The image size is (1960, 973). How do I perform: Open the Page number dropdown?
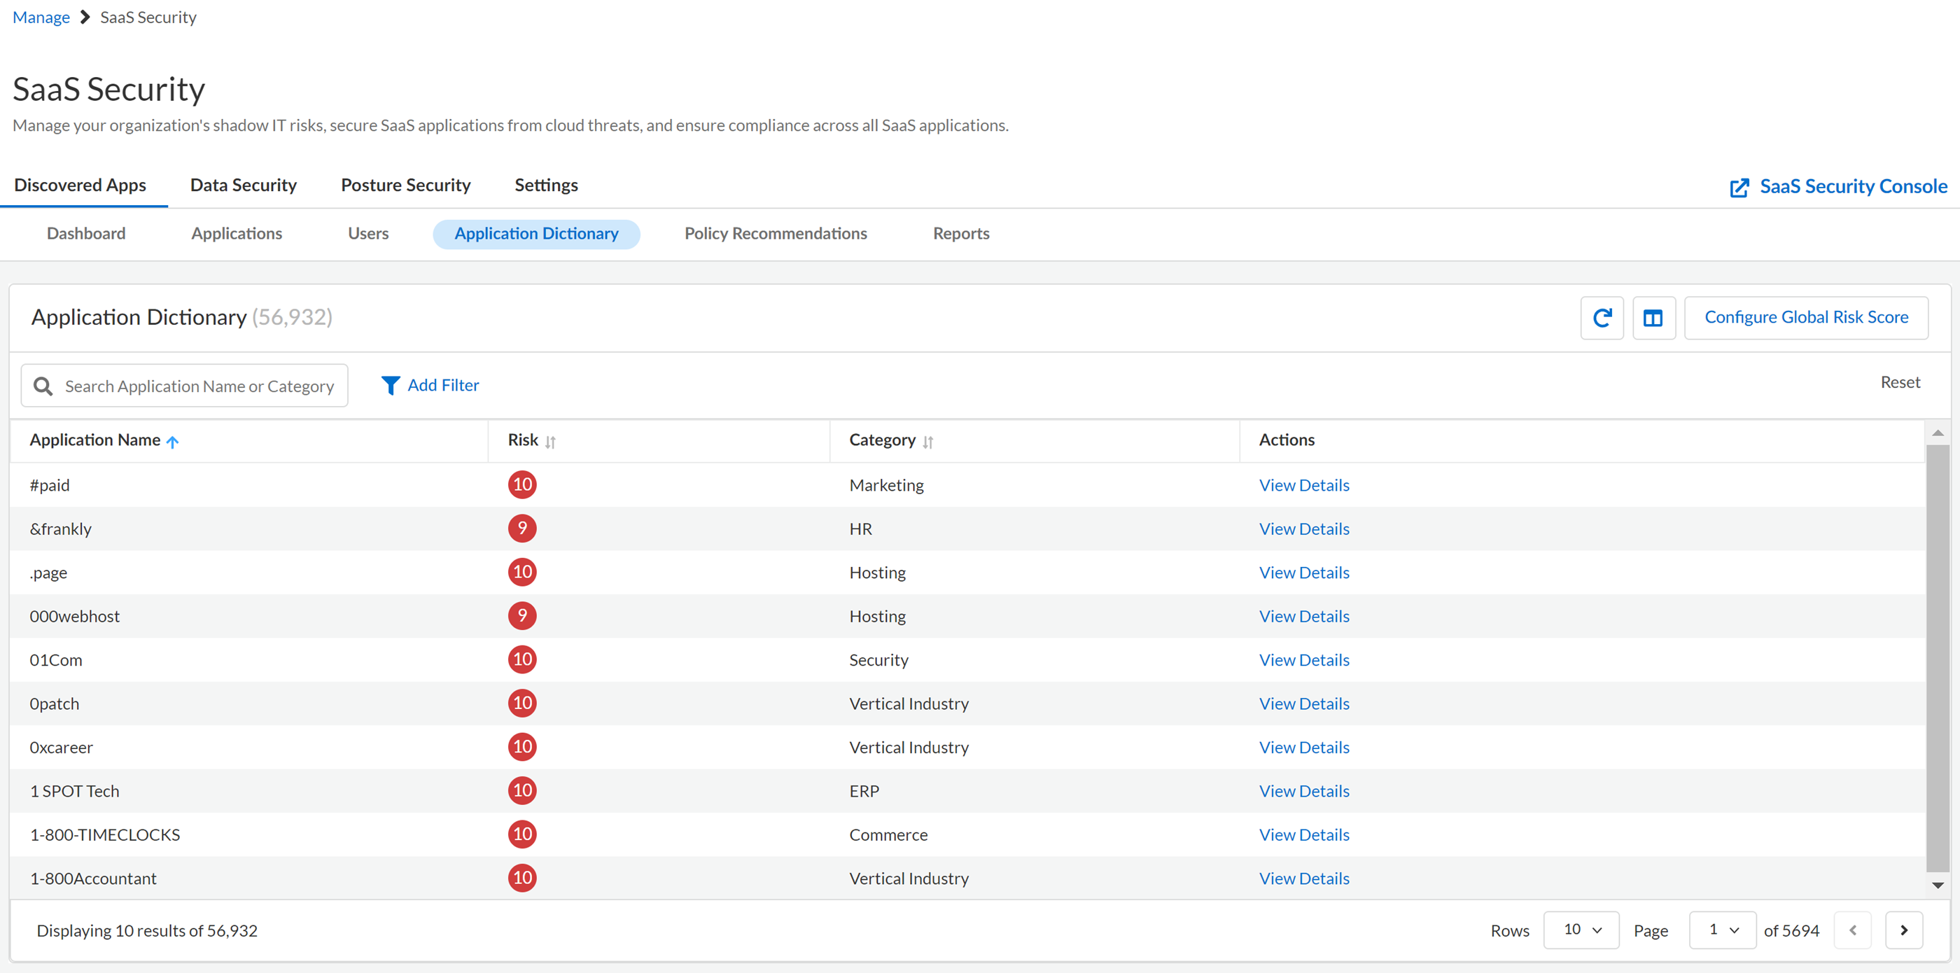point(1722,930)
